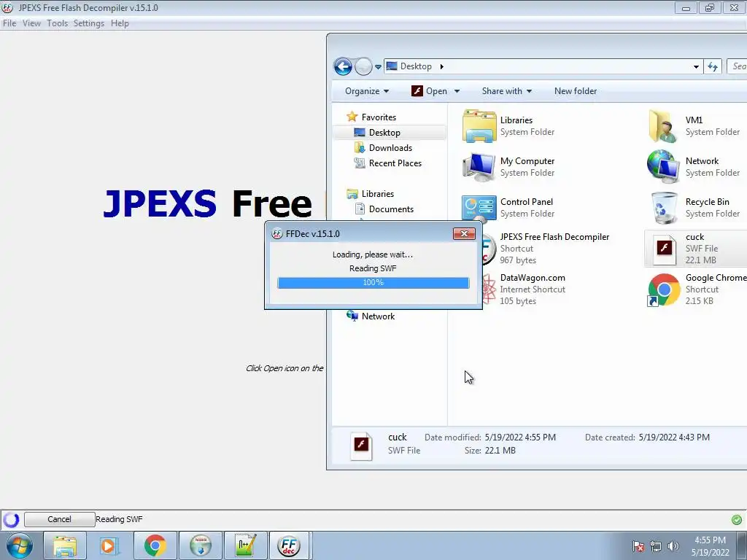This screenshot has height=560, width=747.
Task: Click the Action Center flag tray icon
Action: point(638,546)
